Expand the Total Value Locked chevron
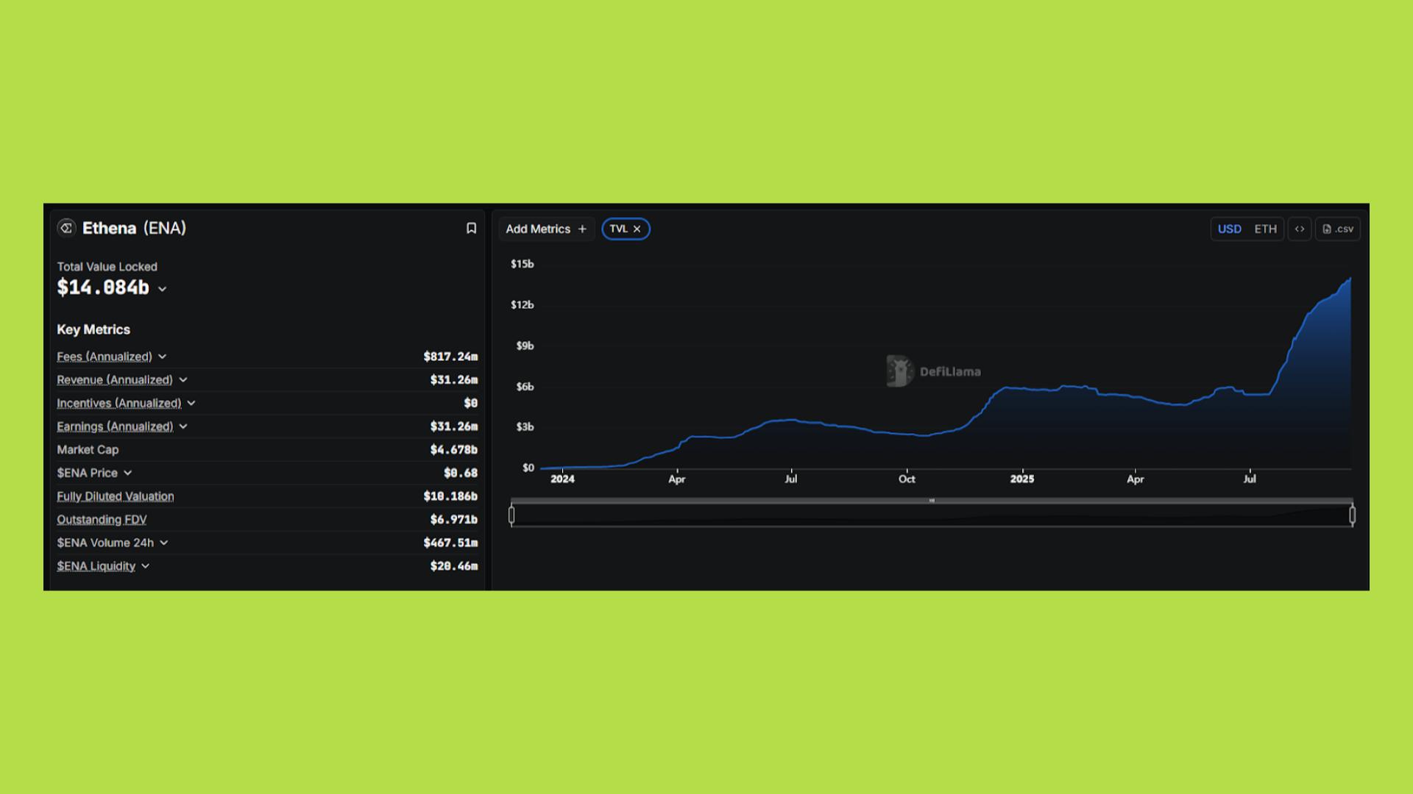Image resolution: width=1413 pixels, height=794 pixels. click(x=163, y=290)
